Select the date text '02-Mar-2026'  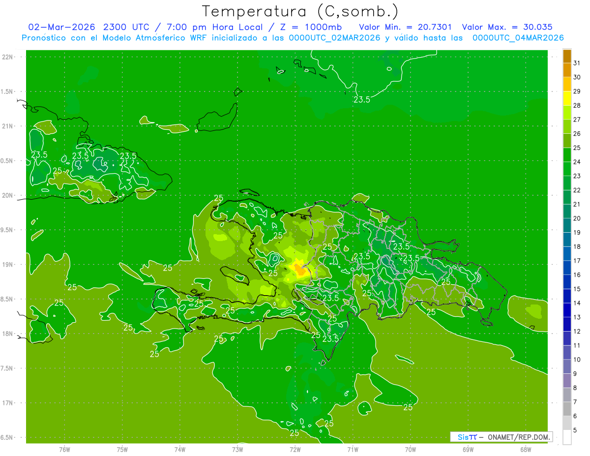[61, 27]
